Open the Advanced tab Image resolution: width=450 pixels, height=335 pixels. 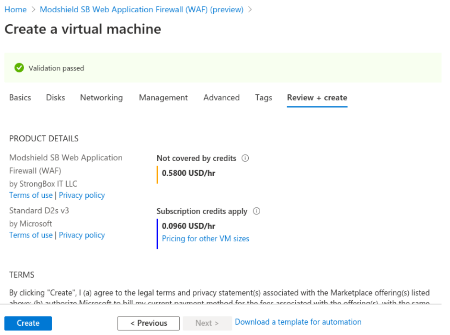coord(221,98)
